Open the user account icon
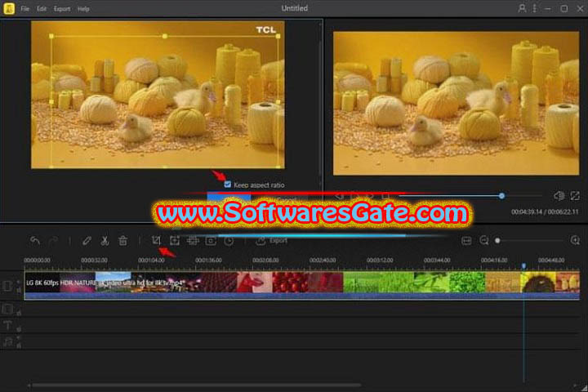The image size is (588, 392). (x=522, y=8)
